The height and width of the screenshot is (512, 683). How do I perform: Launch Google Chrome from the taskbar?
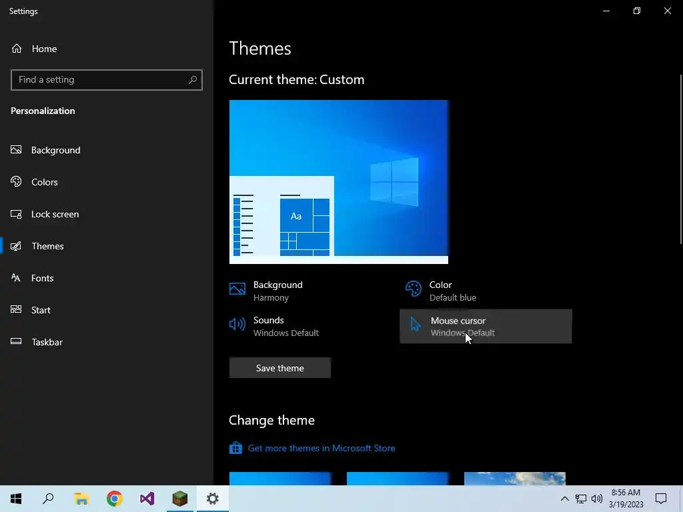coord(115,499)
